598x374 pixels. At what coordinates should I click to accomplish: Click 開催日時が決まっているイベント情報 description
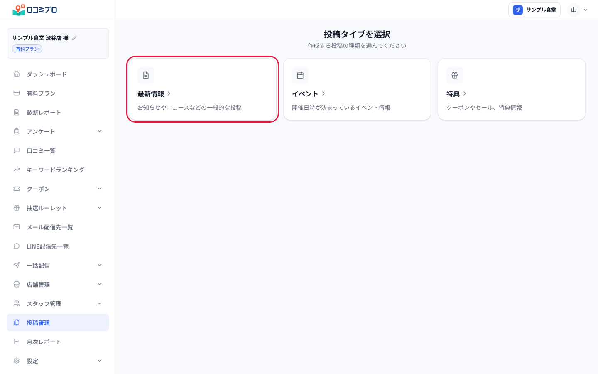pos(341,108)
